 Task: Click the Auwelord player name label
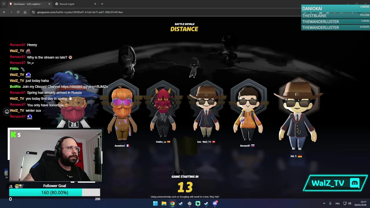coord(120,146)
